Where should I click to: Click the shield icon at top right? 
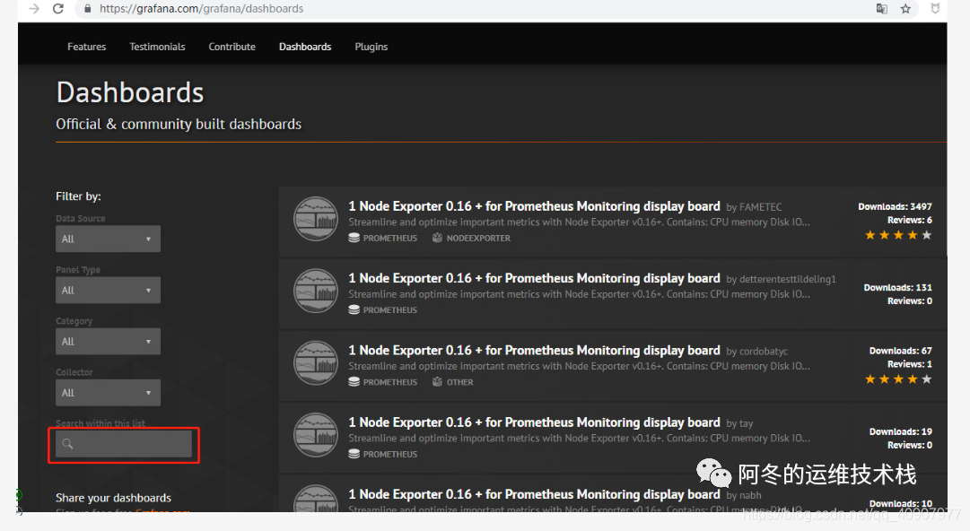(935, 9)
